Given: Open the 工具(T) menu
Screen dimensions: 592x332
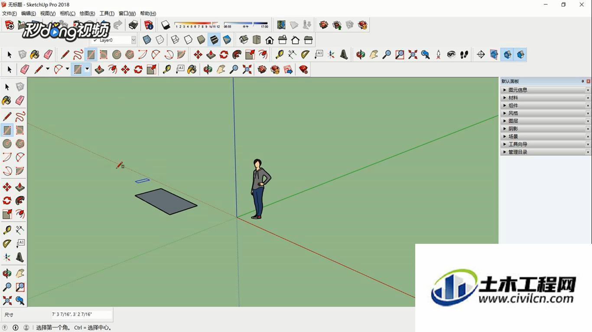Looking at the screenshot, I should tap(107, 13).
